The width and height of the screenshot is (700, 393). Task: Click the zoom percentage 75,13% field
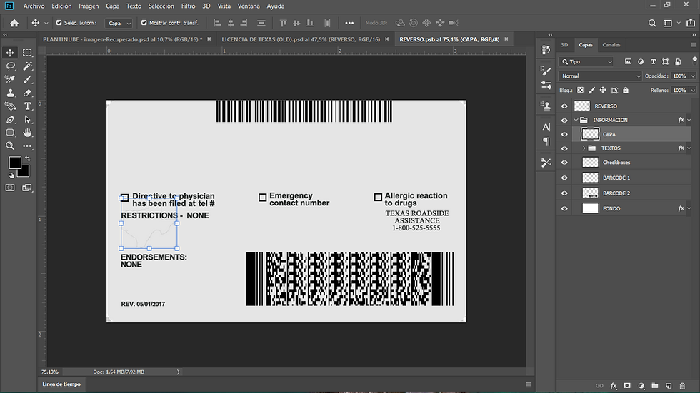pos(50,372)
